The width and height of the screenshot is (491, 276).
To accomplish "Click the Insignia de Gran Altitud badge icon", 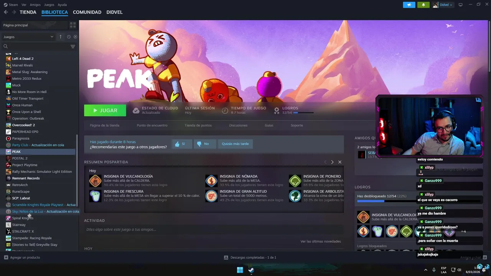I will coord(211,196).
